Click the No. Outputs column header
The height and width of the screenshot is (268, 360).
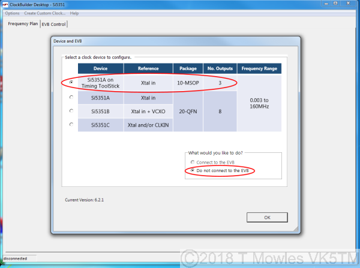[220, 68]
